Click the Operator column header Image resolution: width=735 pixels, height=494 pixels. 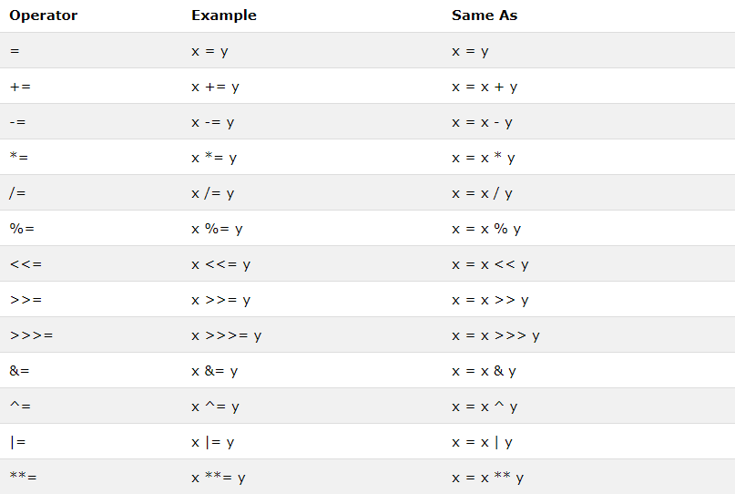point(43,15)
